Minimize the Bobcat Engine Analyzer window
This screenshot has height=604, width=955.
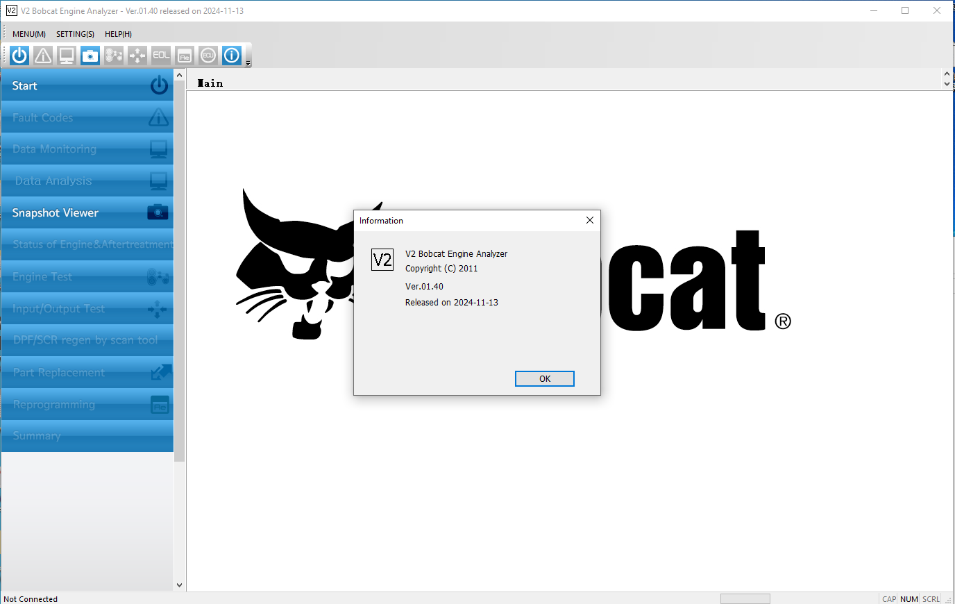874,10
